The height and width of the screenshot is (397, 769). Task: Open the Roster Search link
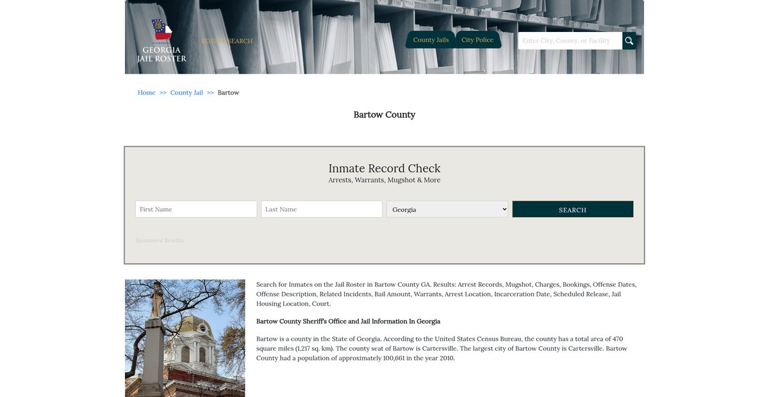(227, 41)
